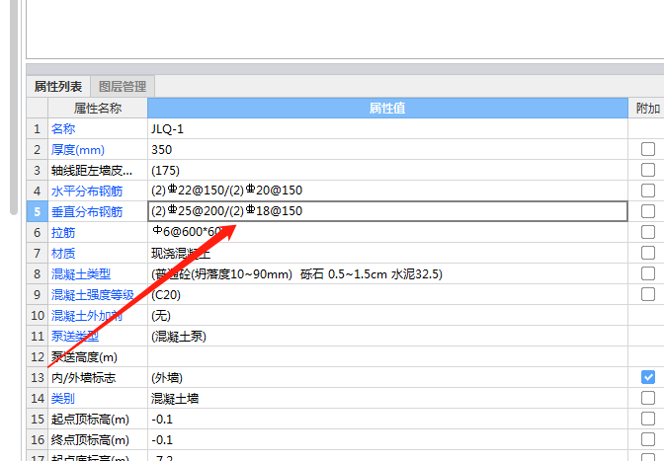Screen dimensions: 664x461
Task: Toggle the 附加 checkbox for 轴线距左墙皮
Action: [x=648, y=170]
